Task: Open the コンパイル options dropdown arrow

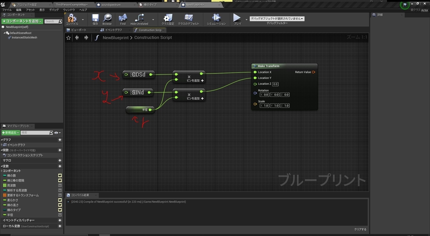Action: [83, 19]
